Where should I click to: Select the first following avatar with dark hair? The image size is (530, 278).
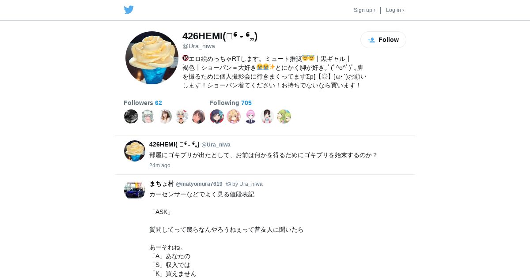[217, 116]
